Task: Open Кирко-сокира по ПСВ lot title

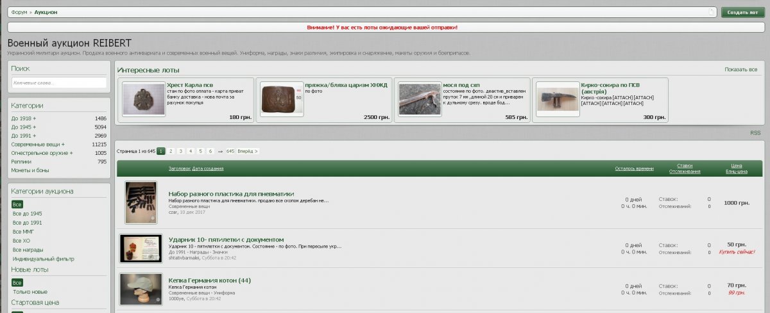Action: point(610,88)
